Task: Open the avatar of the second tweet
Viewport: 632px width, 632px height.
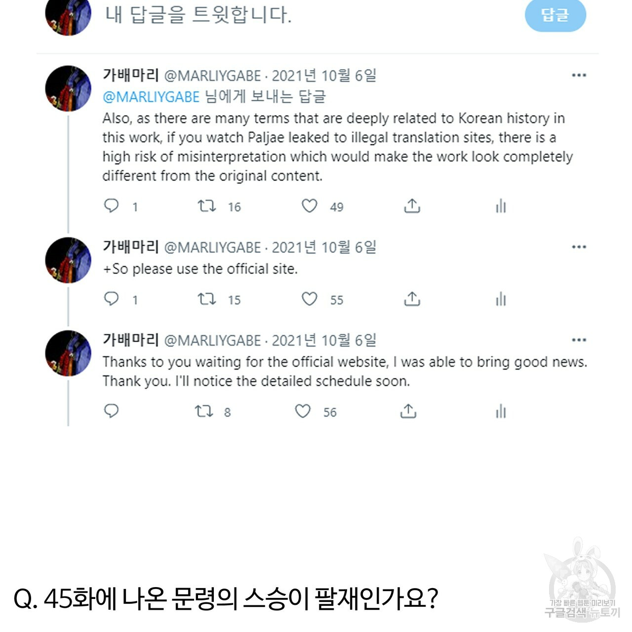Action: (68, 260)
